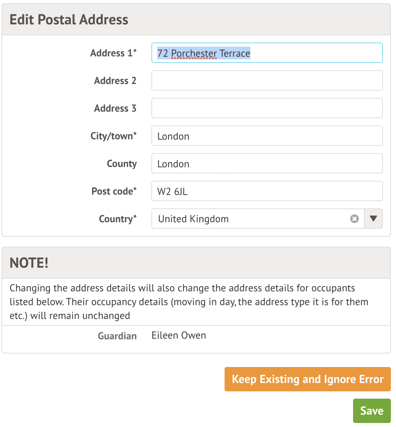
Task: Click the County field containing London
Action: [x=267, y=164]
